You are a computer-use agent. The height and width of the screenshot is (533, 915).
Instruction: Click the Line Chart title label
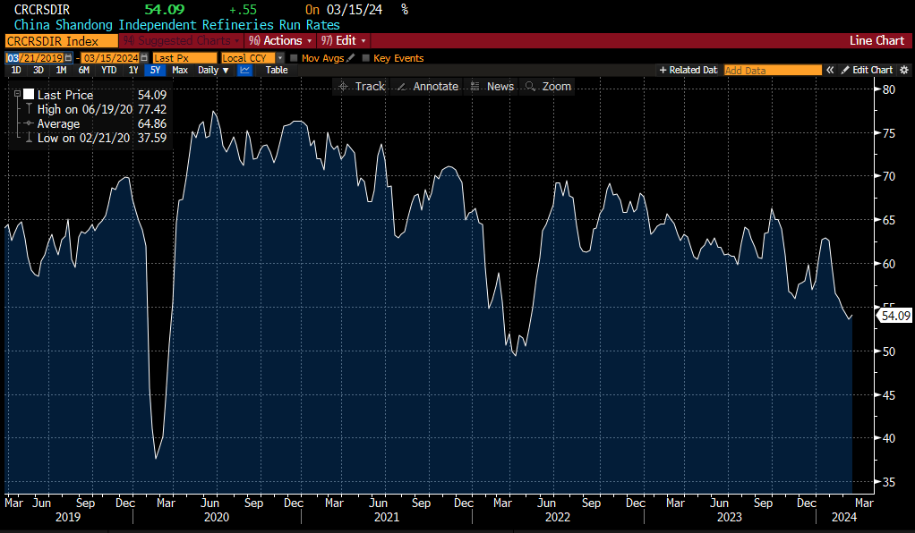click(x=877, y=41)
